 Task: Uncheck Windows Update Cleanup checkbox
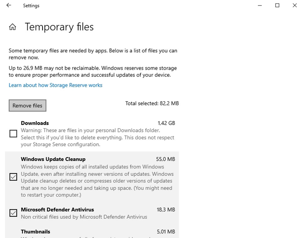[13, 177]
